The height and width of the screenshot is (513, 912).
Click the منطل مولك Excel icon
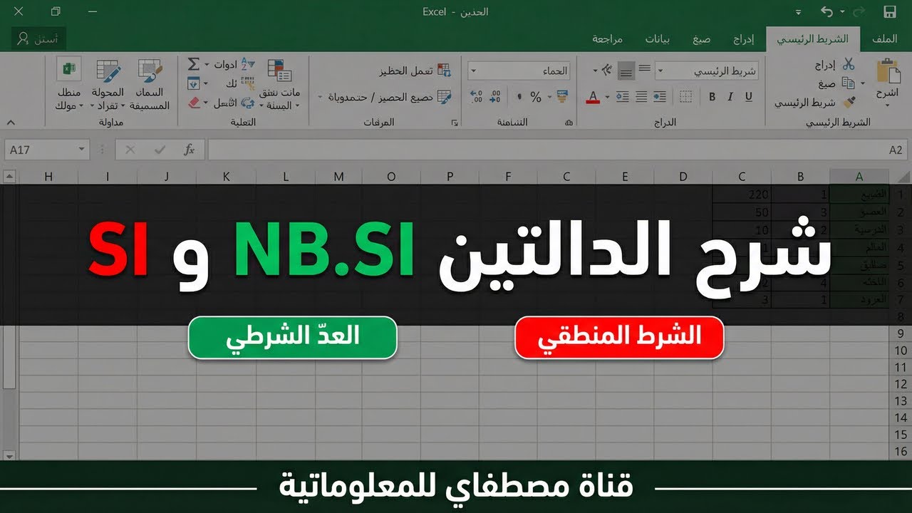tap(69, 70)
